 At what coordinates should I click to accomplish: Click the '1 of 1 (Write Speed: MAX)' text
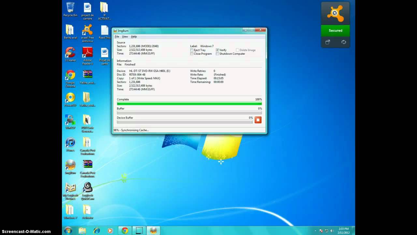point(145,78)
